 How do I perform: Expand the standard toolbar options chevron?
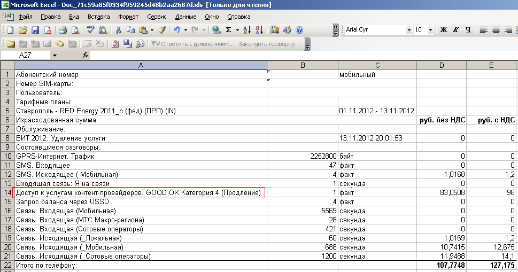click(336, 30)
